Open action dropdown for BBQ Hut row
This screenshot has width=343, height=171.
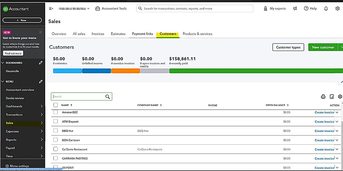point(337,131)
